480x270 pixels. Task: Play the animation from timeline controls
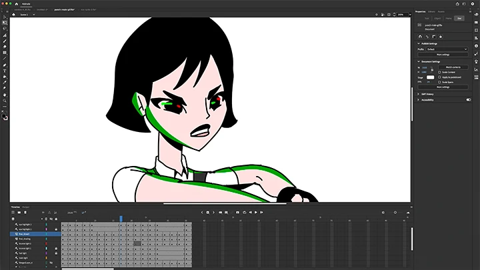pyautogui.click(x=256, y=213)
